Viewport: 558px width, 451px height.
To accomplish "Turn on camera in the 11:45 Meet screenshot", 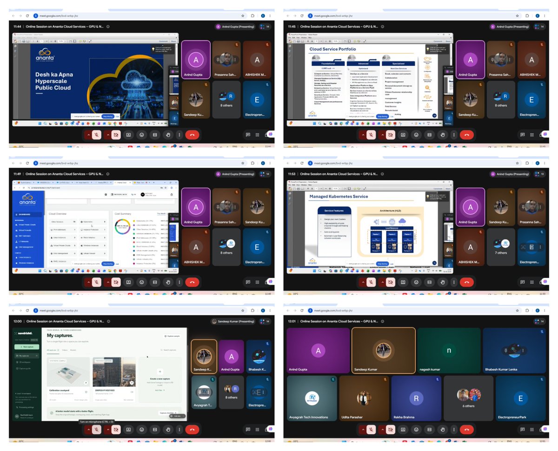I will (x=391, y=135).
